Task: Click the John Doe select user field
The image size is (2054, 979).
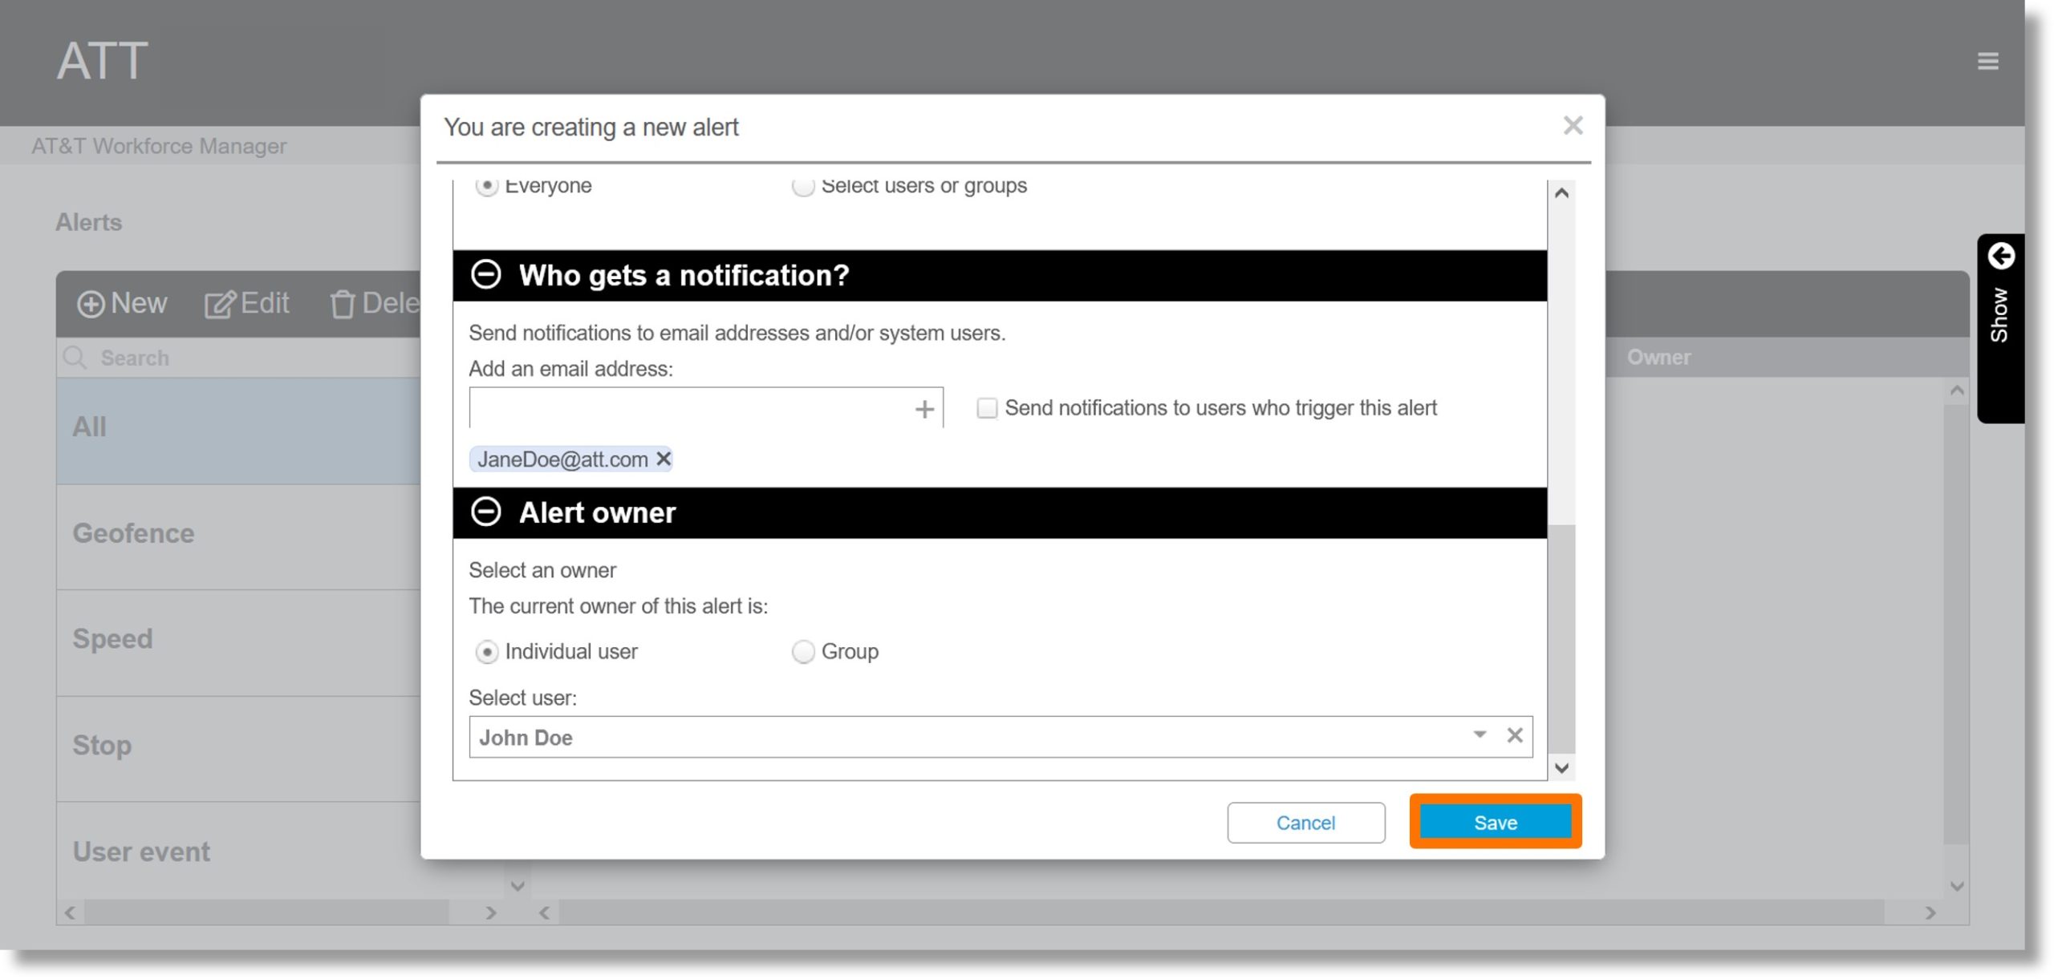Action: (x=1001, y=737)
